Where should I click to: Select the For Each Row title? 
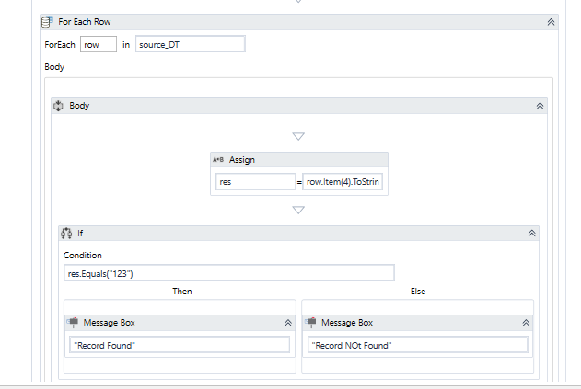pos(85,22)
